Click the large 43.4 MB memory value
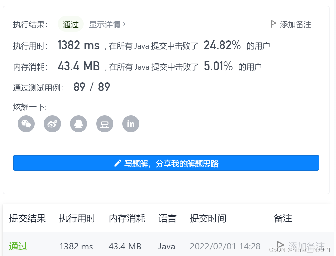Viewport: 336px width, 256px height. coord(79,66)
